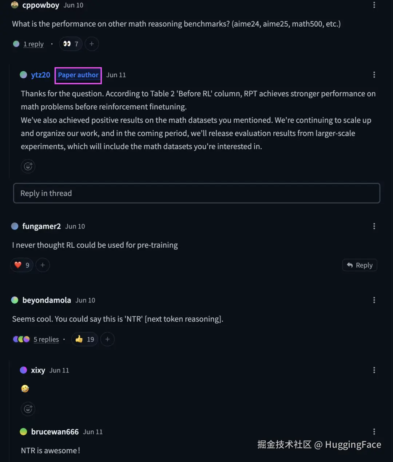The width and height of the screenshot is (393, 462).
Task: Add emoji reaction under xixy's reply
Action: [28, 409]
